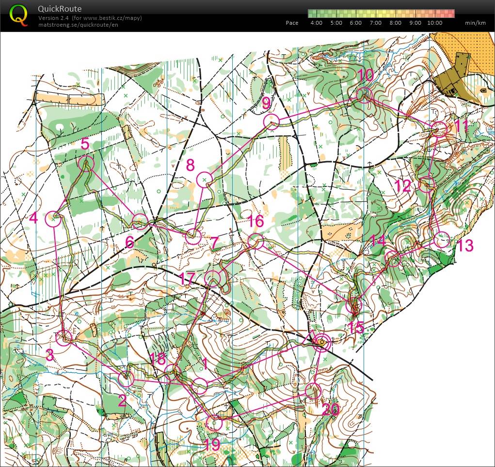Click the green end of the pace color scale
The width and height of the screenshot is (495, 467).
click(x=313, y=14)
